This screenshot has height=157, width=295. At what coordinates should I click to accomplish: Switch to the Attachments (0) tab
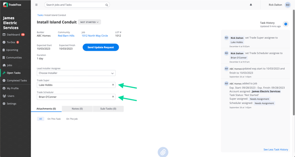pyautogui.click(x=46, y=109)
